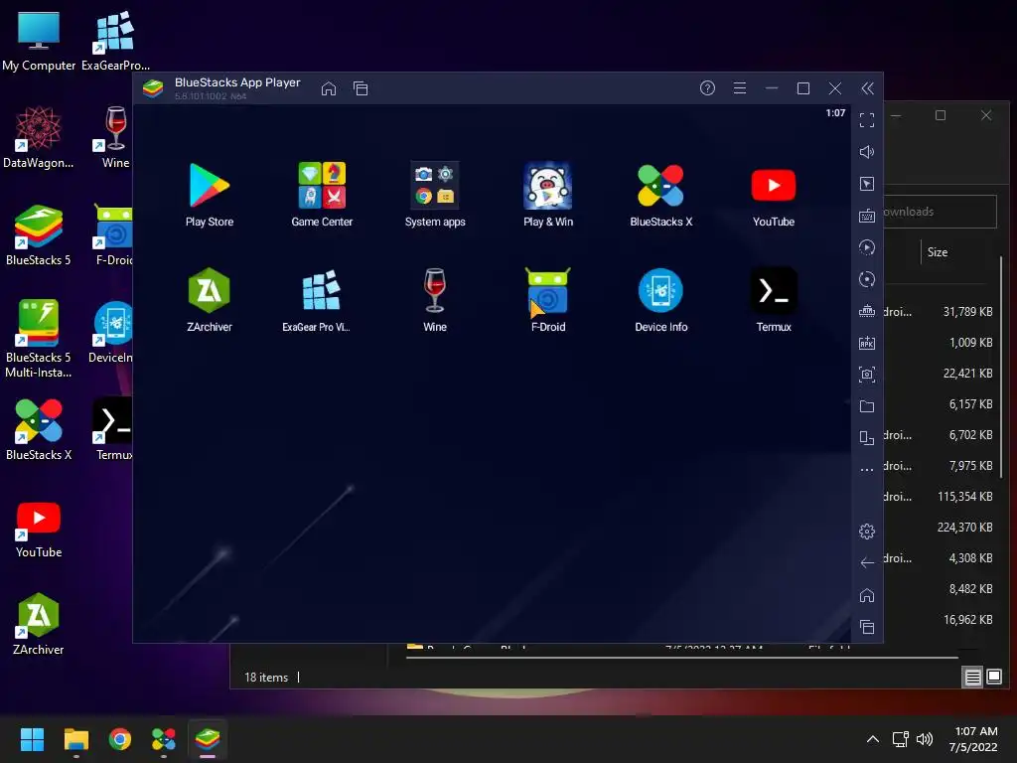Open the System apps folder

click(x=435, y=195)
